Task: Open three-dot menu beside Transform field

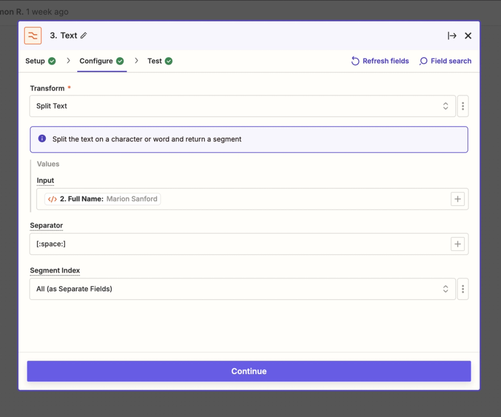Action: coord(463,106)
